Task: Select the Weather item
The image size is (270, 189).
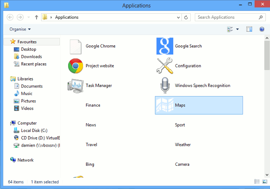Action: 183,144
